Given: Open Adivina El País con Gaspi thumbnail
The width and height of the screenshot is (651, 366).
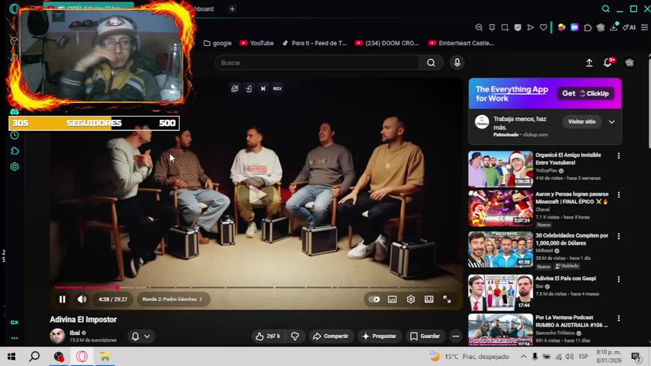Looking at the screenshot, I should [500, 292].
